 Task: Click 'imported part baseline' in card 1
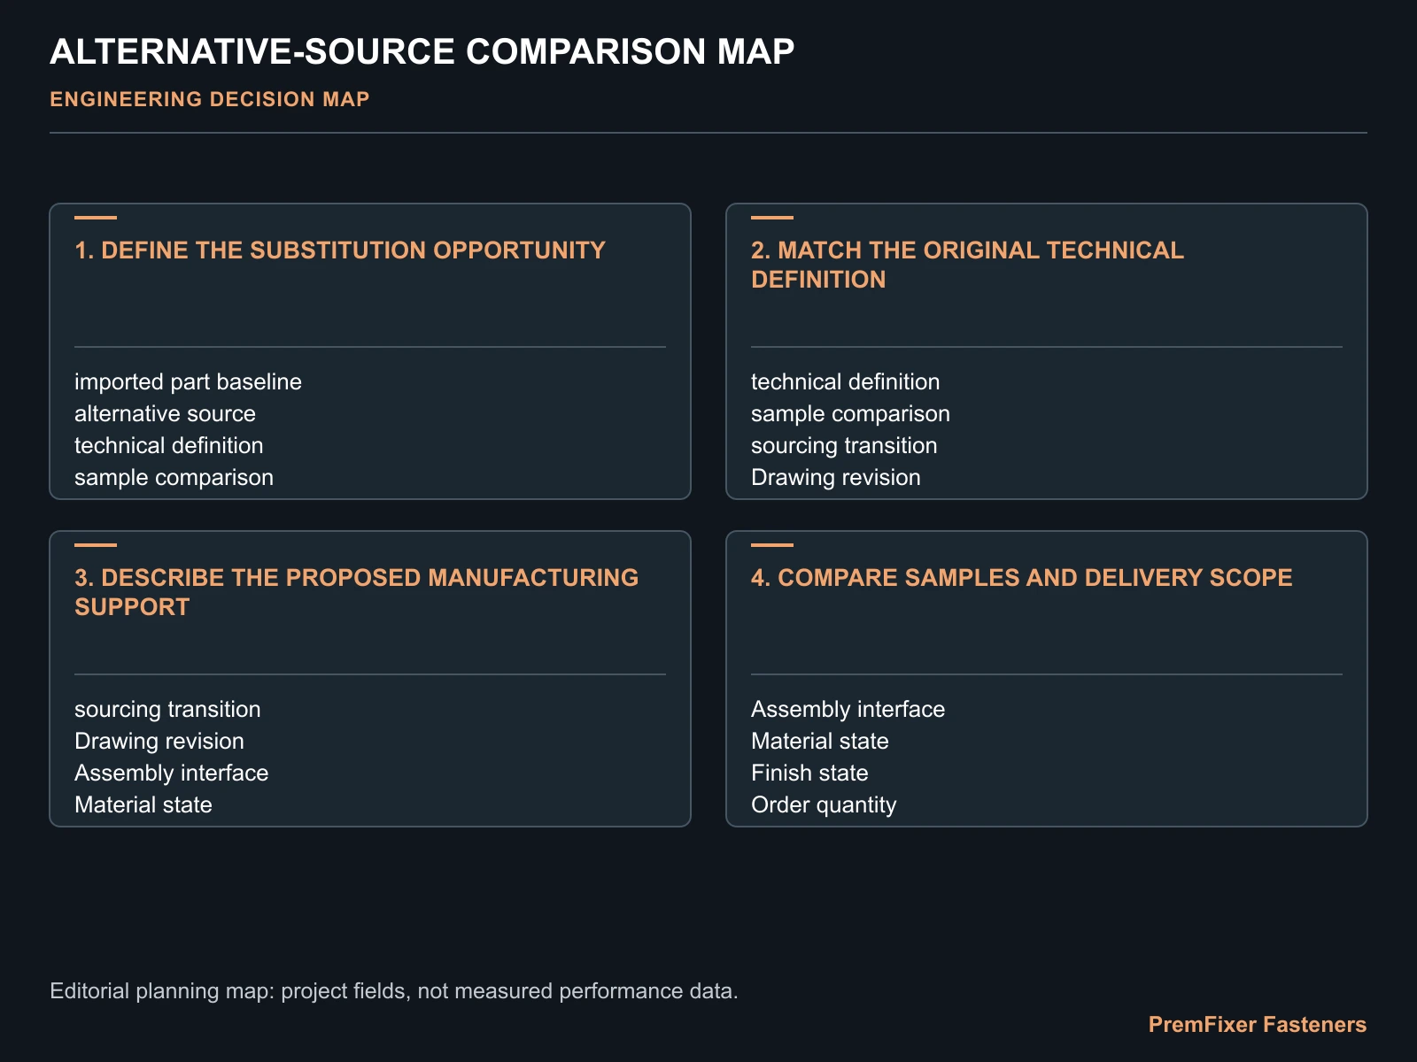(188, 381)
